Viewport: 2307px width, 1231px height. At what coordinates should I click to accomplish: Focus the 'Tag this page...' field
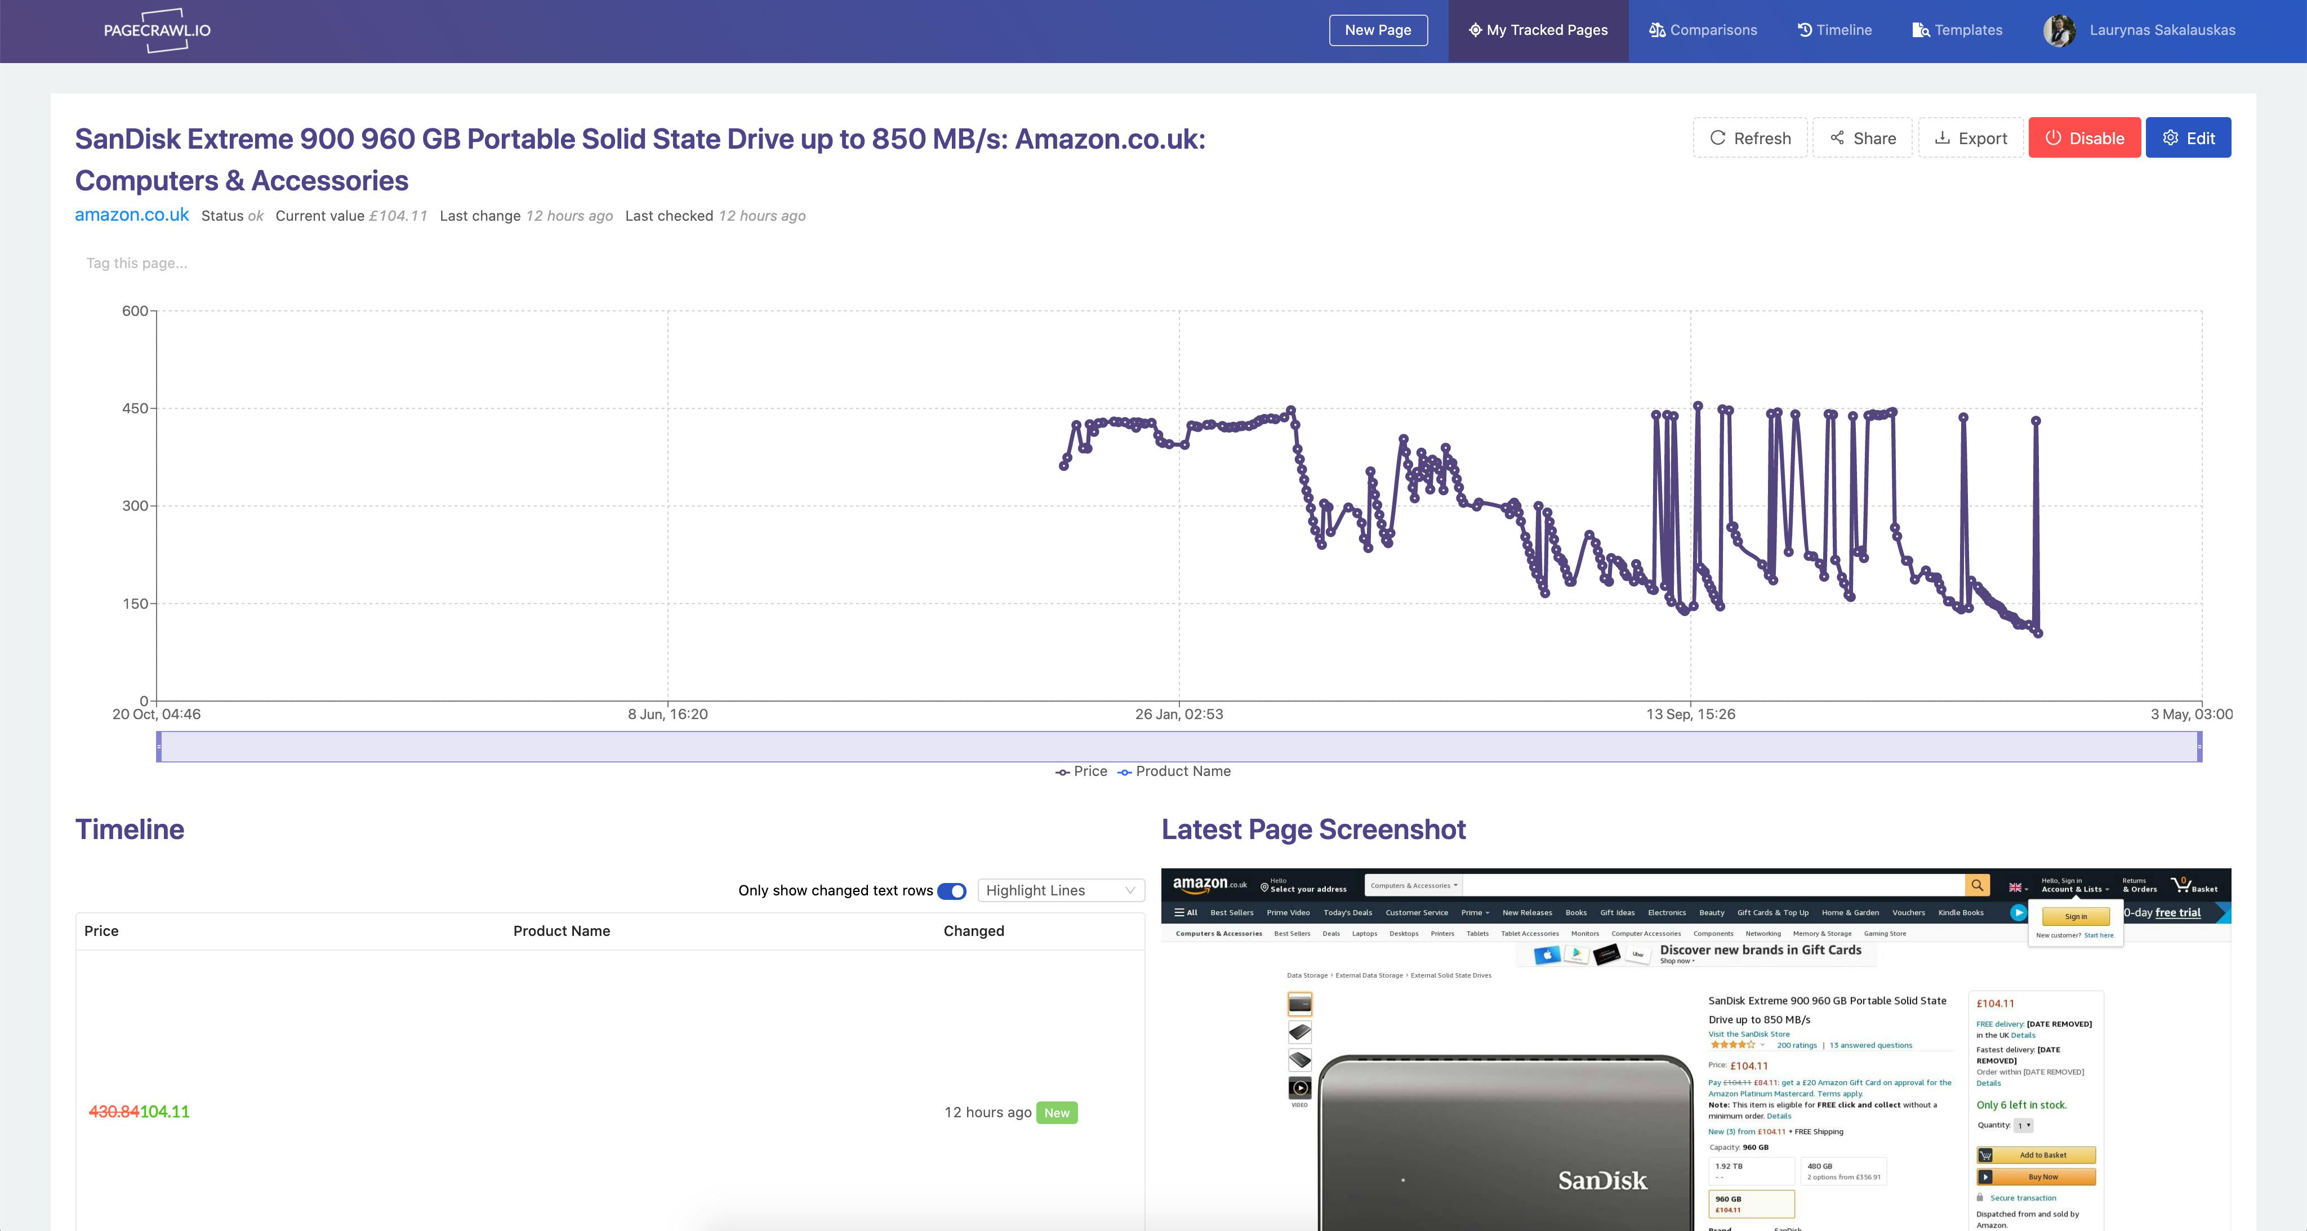(x=137, y=263)
